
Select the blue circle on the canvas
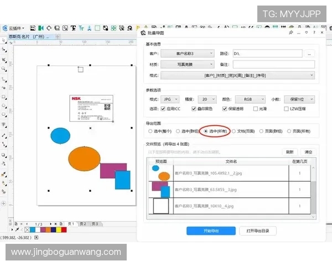60,136
